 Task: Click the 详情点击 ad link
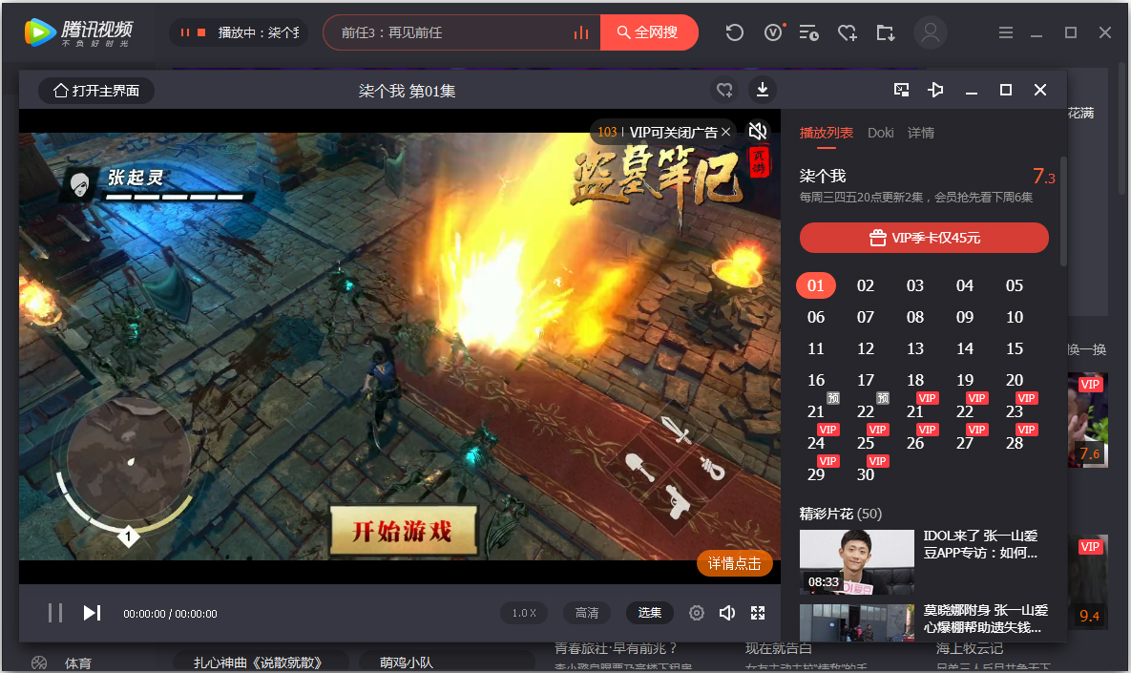(734, 563)
